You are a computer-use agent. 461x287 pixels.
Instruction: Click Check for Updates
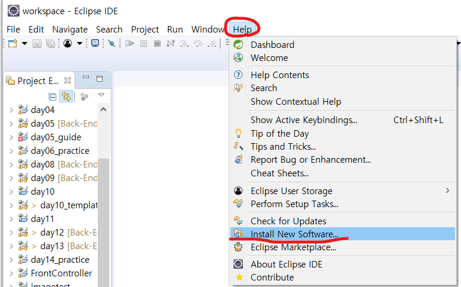click(x=342, y=221)
